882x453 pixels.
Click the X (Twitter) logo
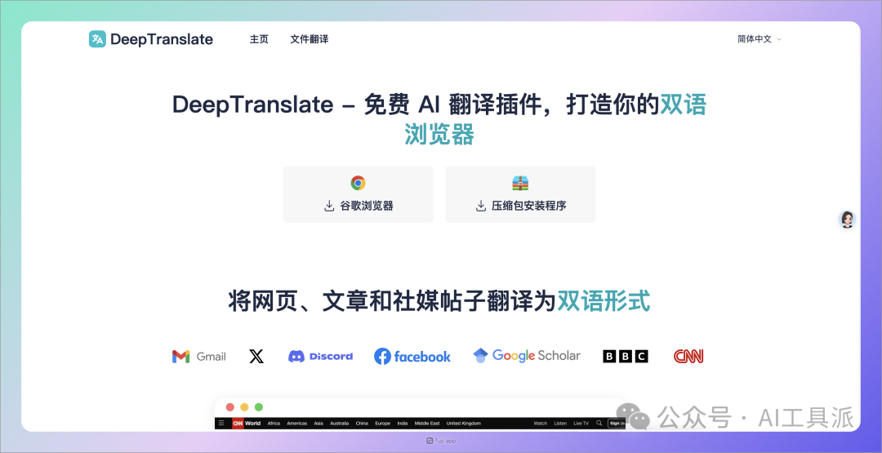[x=256, y=357]
